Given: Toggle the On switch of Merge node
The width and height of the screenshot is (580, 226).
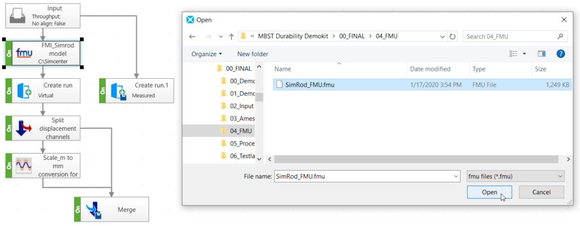Looking at the screenshot, I should pyautogui.click(x=78, y=210).
